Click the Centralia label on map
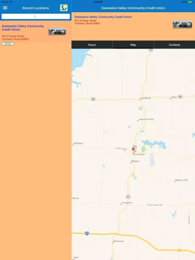 tap(139, 154)
